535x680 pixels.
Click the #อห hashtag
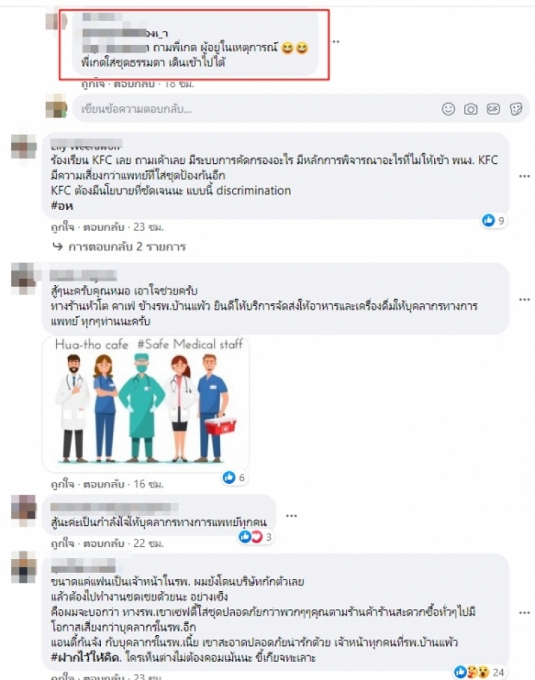click(62, 205)
